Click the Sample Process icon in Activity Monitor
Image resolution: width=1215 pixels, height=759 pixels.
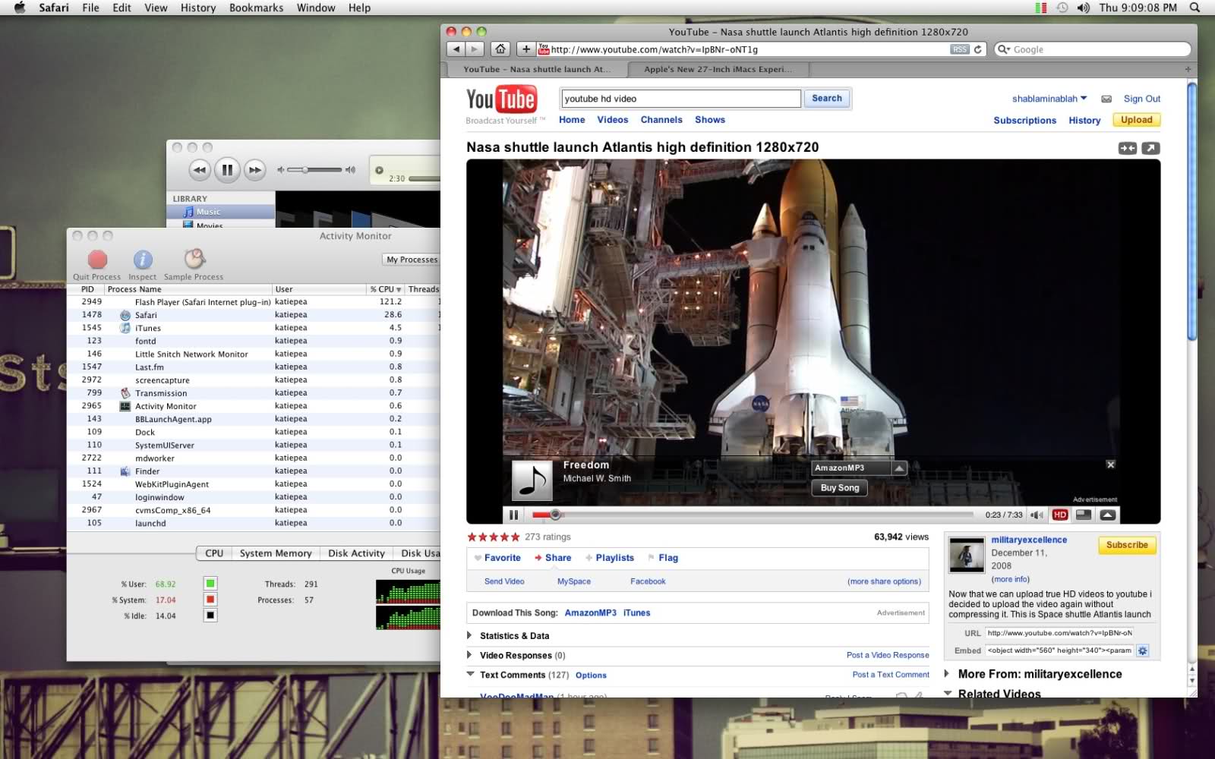click(194, 259)
